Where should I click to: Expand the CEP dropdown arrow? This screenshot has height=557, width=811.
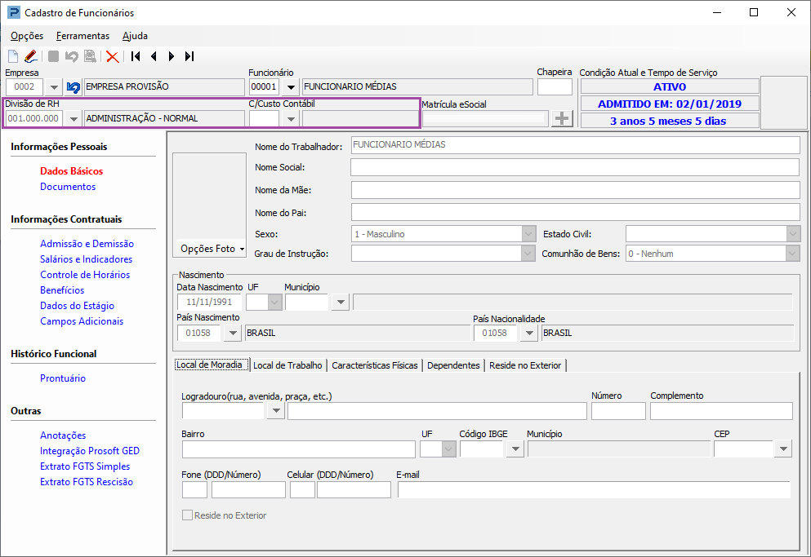coord(783,449)
